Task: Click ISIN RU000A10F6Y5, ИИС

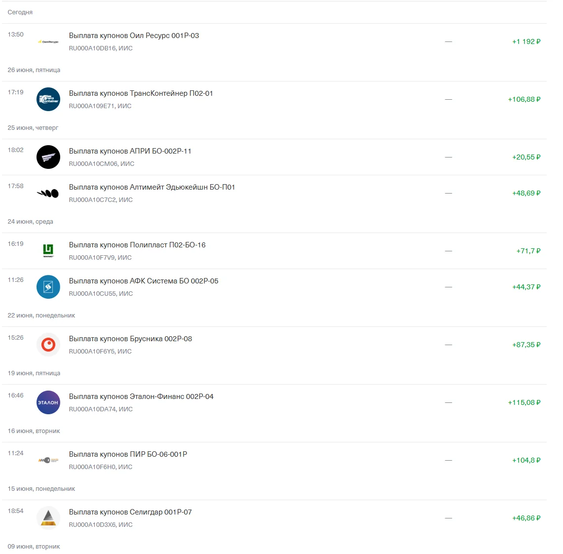Action: 100,352
